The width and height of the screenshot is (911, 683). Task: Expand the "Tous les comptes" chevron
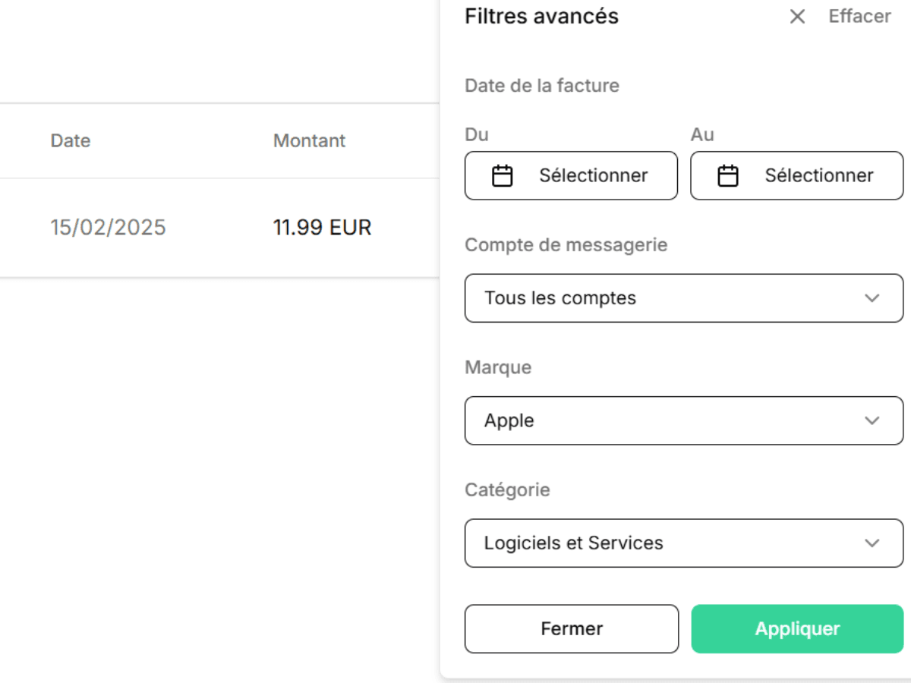[871, 298]
